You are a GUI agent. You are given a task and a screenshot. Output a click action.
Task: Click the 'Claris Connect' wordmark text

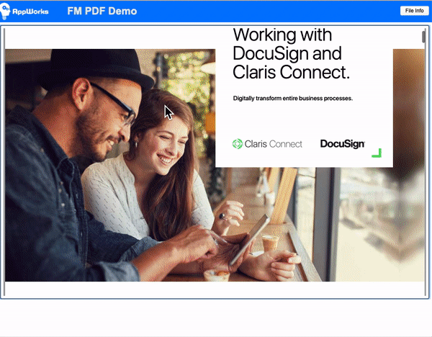pos(274,144)
